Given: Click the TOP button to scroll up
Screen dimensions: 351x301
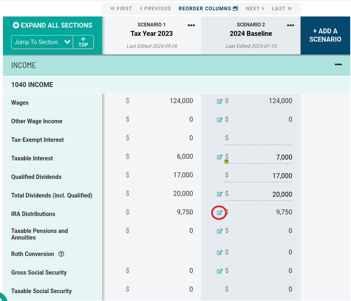Looking at the screenshot, I should tap(83, 42).
